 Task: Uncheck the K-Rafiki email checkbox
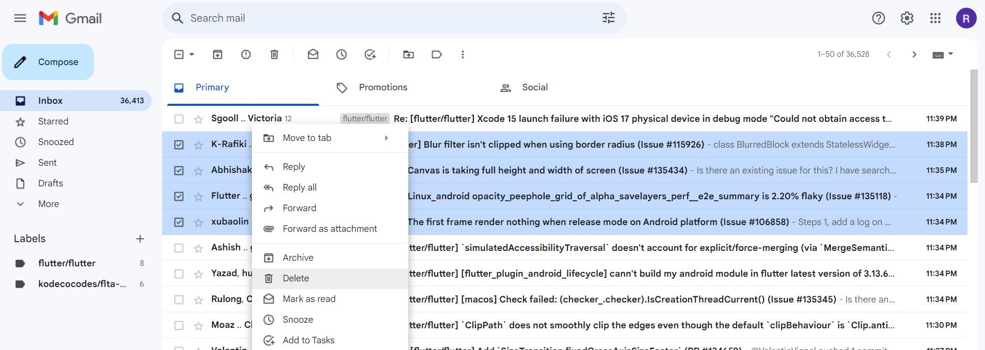pos(179,145)
